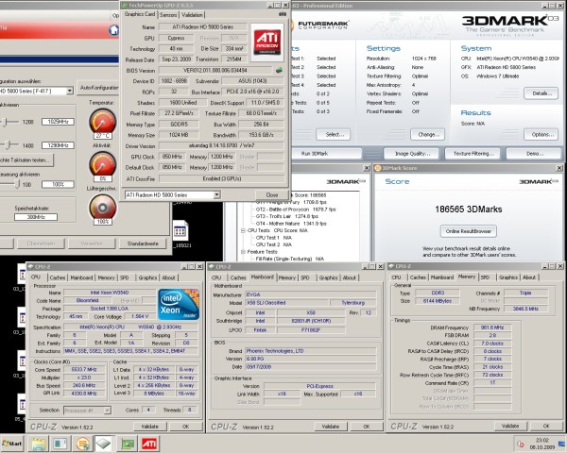
Task: Click the Intel Xeon logo in CPU-Z
Action: coord(179,304)
